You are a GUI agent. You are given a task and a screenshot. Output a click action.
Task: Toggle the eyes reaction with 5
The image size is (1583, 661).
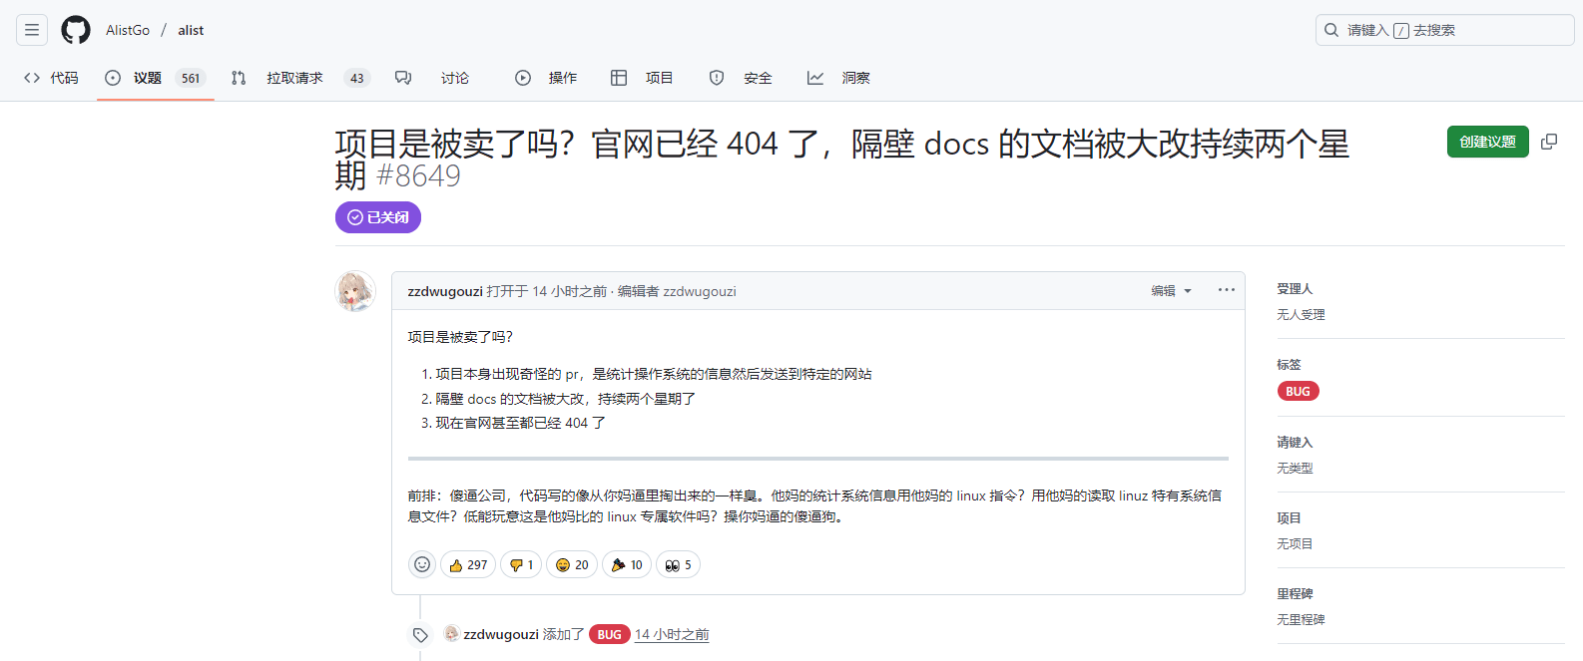(x=678, y=564)
